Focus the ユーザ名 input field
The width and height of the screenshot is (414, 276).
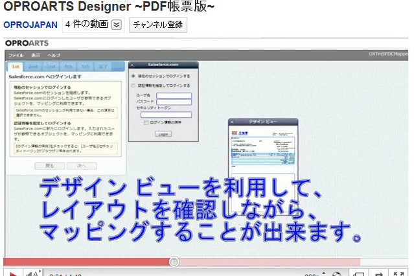click(x=174, y=95)
